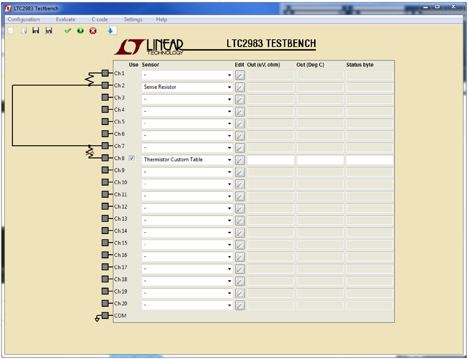This screenshot has height=359, width=469.
Task: Open the Evaluate menu
Action: click(66, 19)
